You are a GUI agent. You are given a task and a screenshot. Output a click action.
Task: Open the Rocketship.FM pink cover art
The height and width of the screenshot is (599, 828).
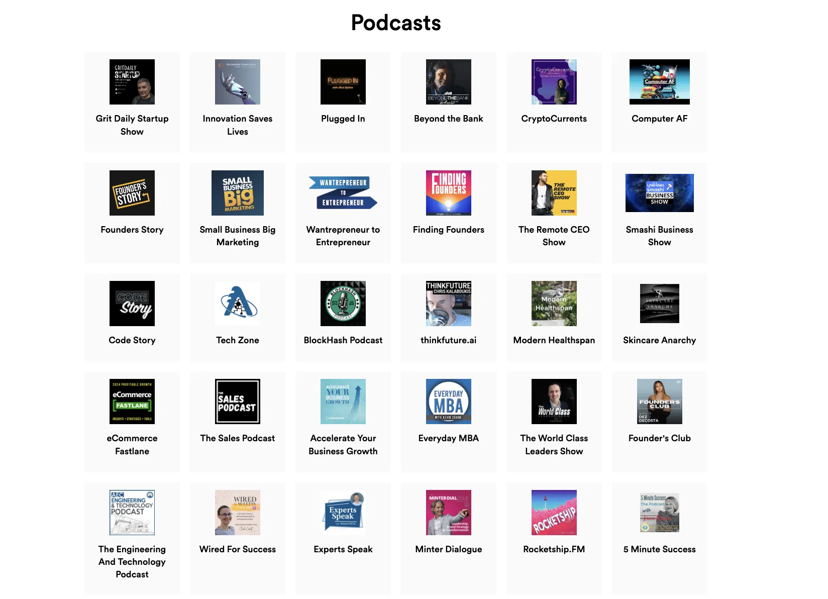coord(554,513)
